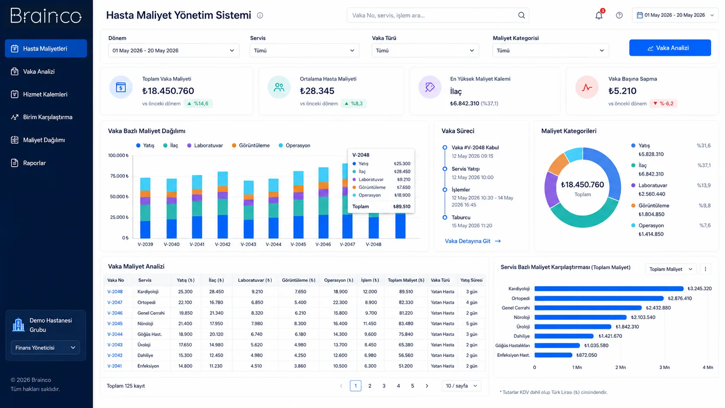Toggle Laboratuvar legend series in bar chart
Viewport: 725px width, 408px height.
205,146
